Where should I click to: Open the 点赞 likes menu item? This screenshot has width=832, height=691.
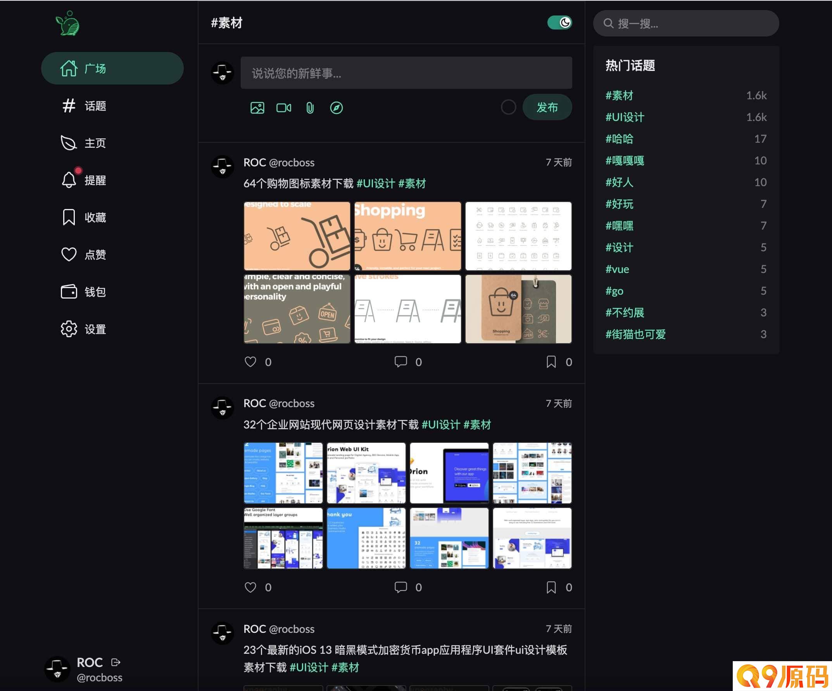pos(112,254)
